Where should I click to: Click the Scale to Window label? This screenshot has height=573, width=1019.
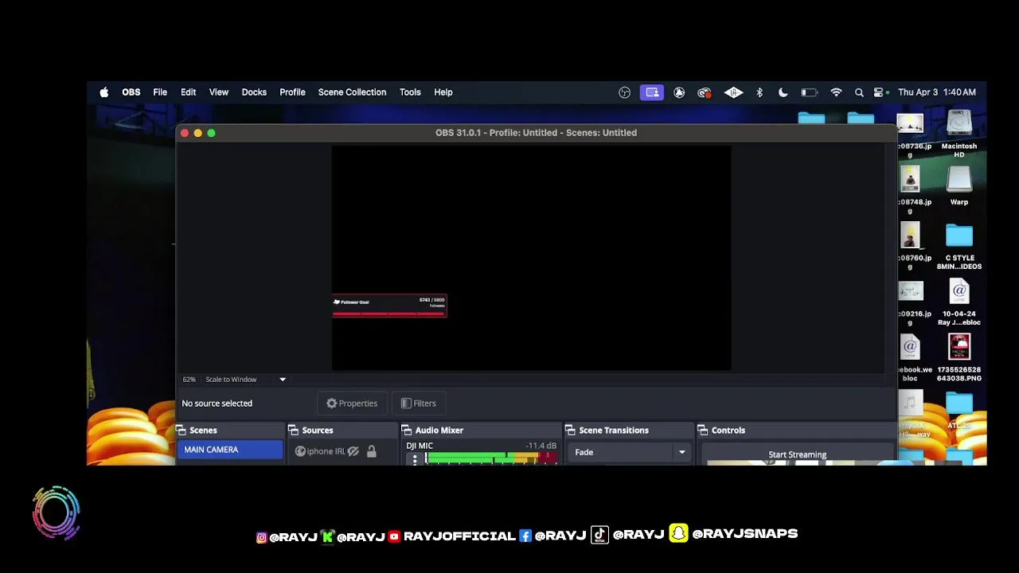231,380
